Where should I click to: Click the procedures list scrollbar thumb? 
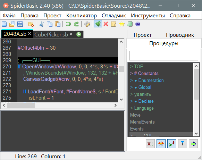[x=196, y=84]
